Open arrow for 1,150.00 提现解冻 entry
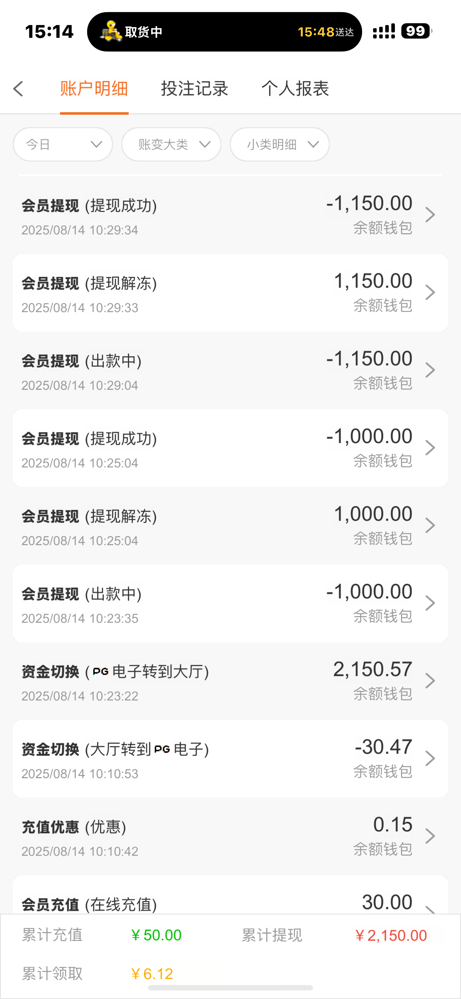This screenshot has width=461, height=999. (430, 292)
